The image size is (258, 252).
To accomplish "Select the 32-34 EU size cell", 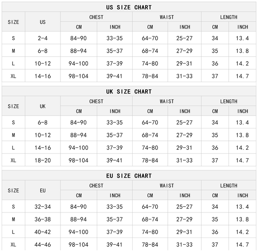I will click(x=43, y=207).
